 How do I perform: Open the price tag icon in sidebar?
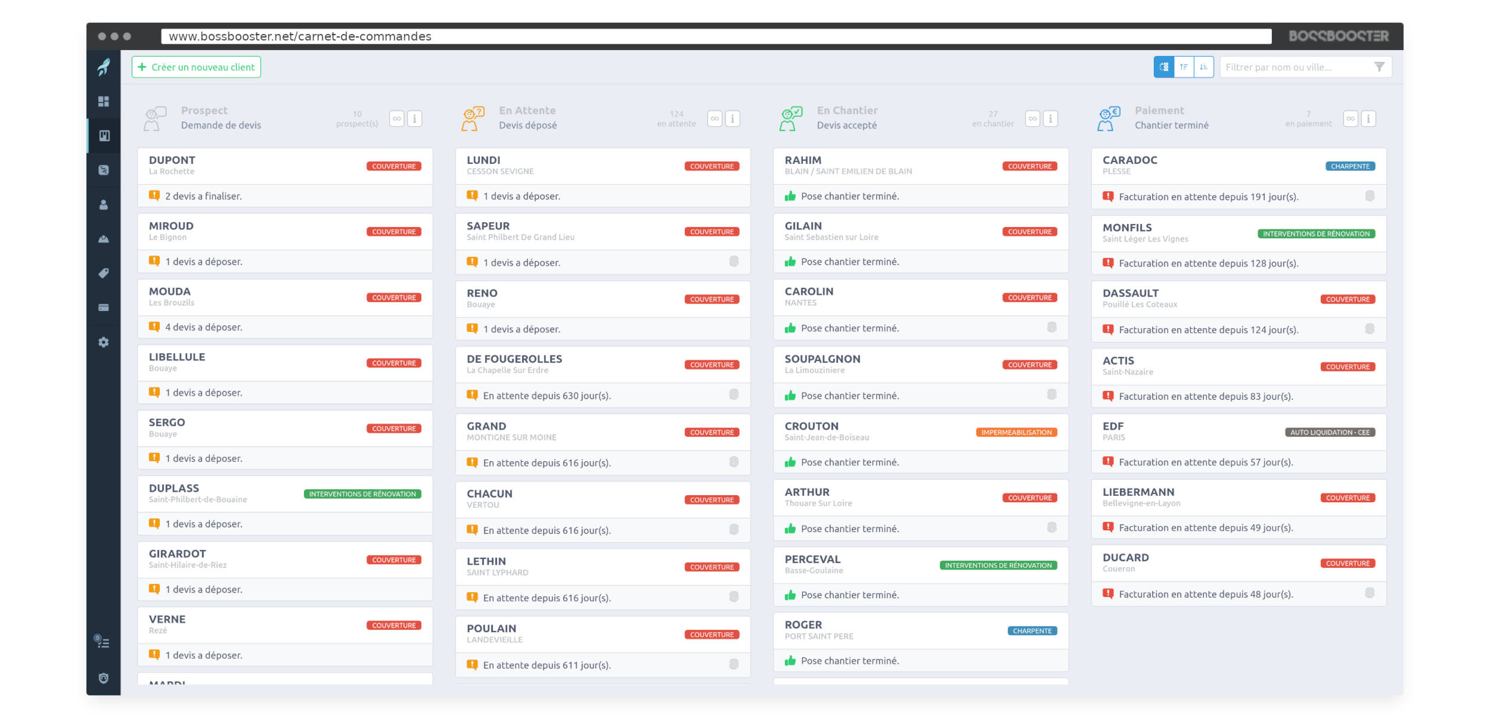coord(104,273)
